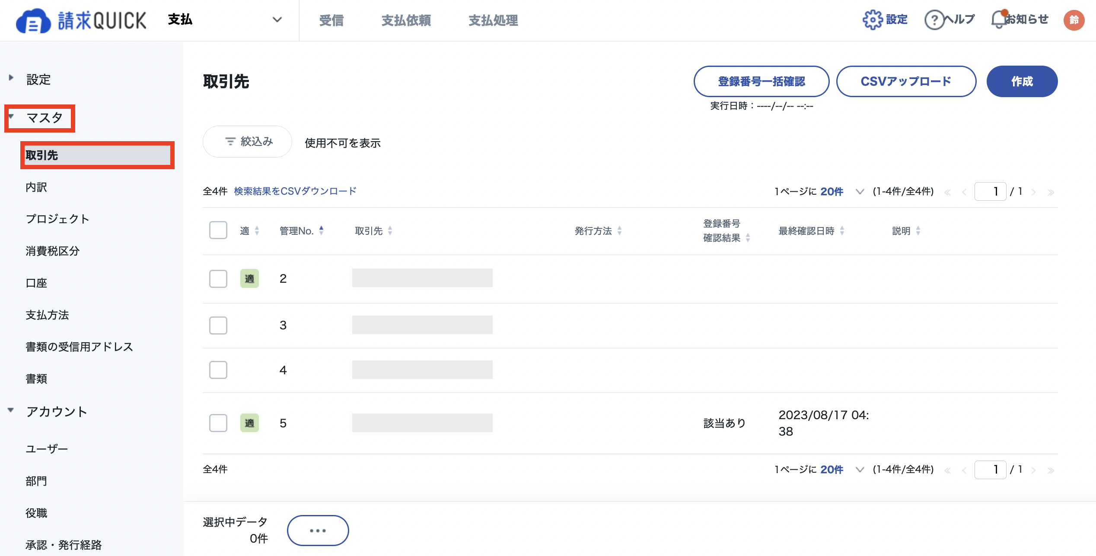Viewport: 1096px width, 556px height.
Task: Go to next page in bottom pagination
Action: 1033,470
